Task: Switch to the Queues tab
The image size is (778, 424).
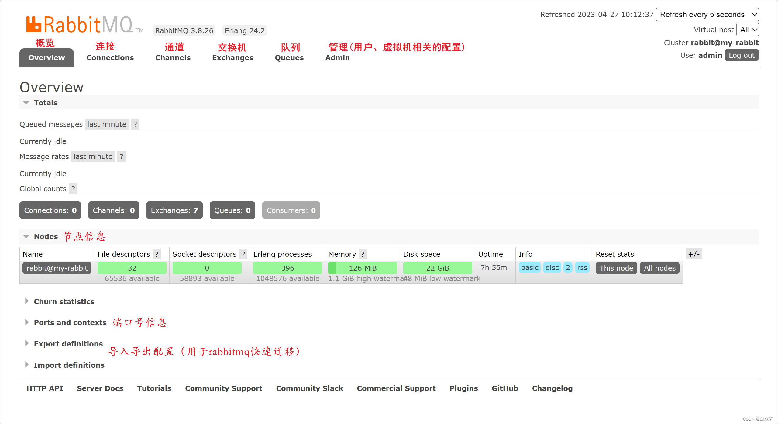Action: [x=289, y=57]
